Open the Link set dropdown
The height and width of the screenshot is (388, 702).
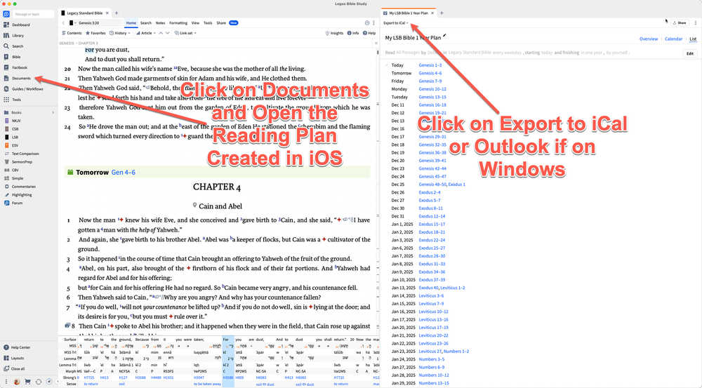coord(185,33)
